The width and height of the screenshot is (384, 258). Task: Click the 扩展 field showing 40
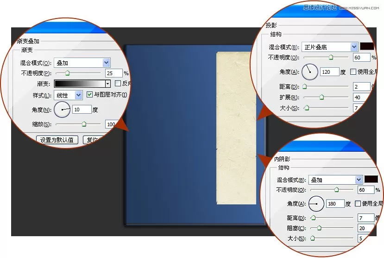[361, 97]
